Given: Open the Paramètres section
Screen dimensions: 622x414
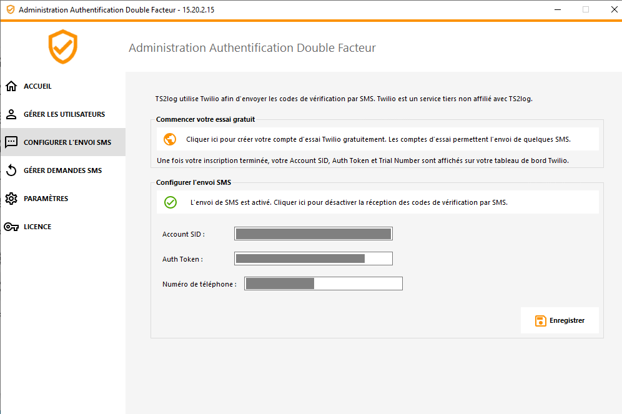Looking at the screenshot, I should 63,199.
